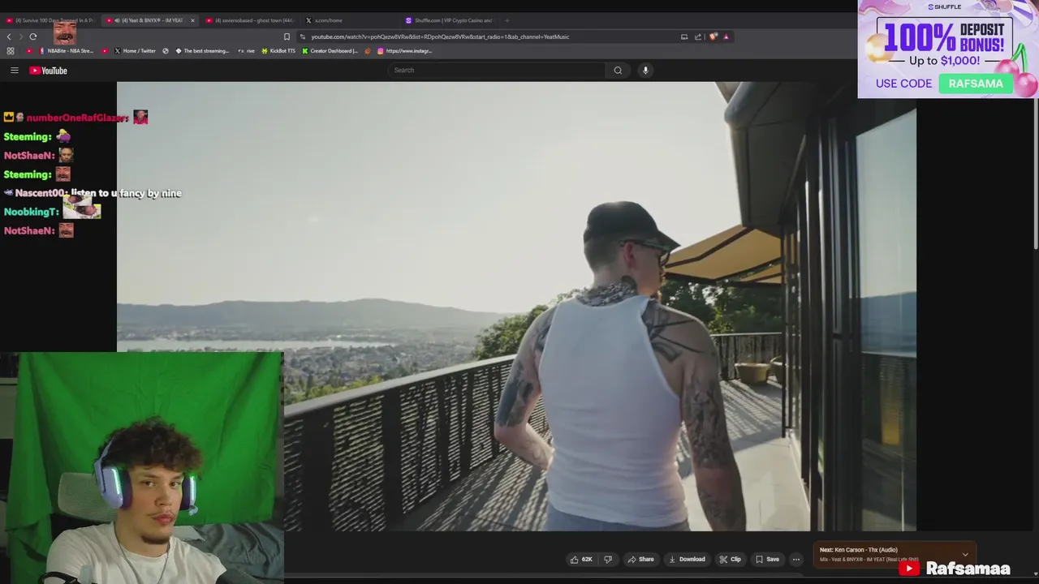Switch to the Survive 100 Days Trapped tab
Image resolution: width=1039 pixels, height=584 pixels.
pyautogui.click(x=50, y=20)
